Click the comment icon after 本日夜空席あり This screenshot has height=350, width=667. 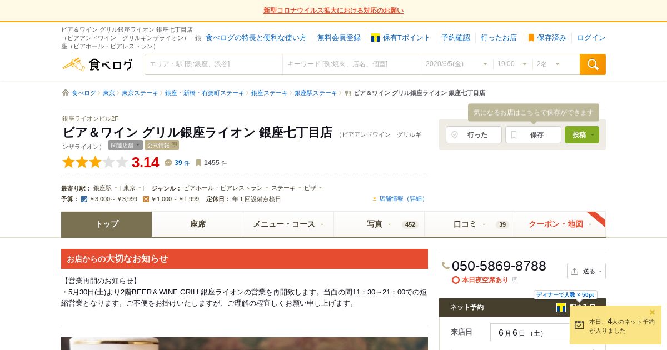515,280
